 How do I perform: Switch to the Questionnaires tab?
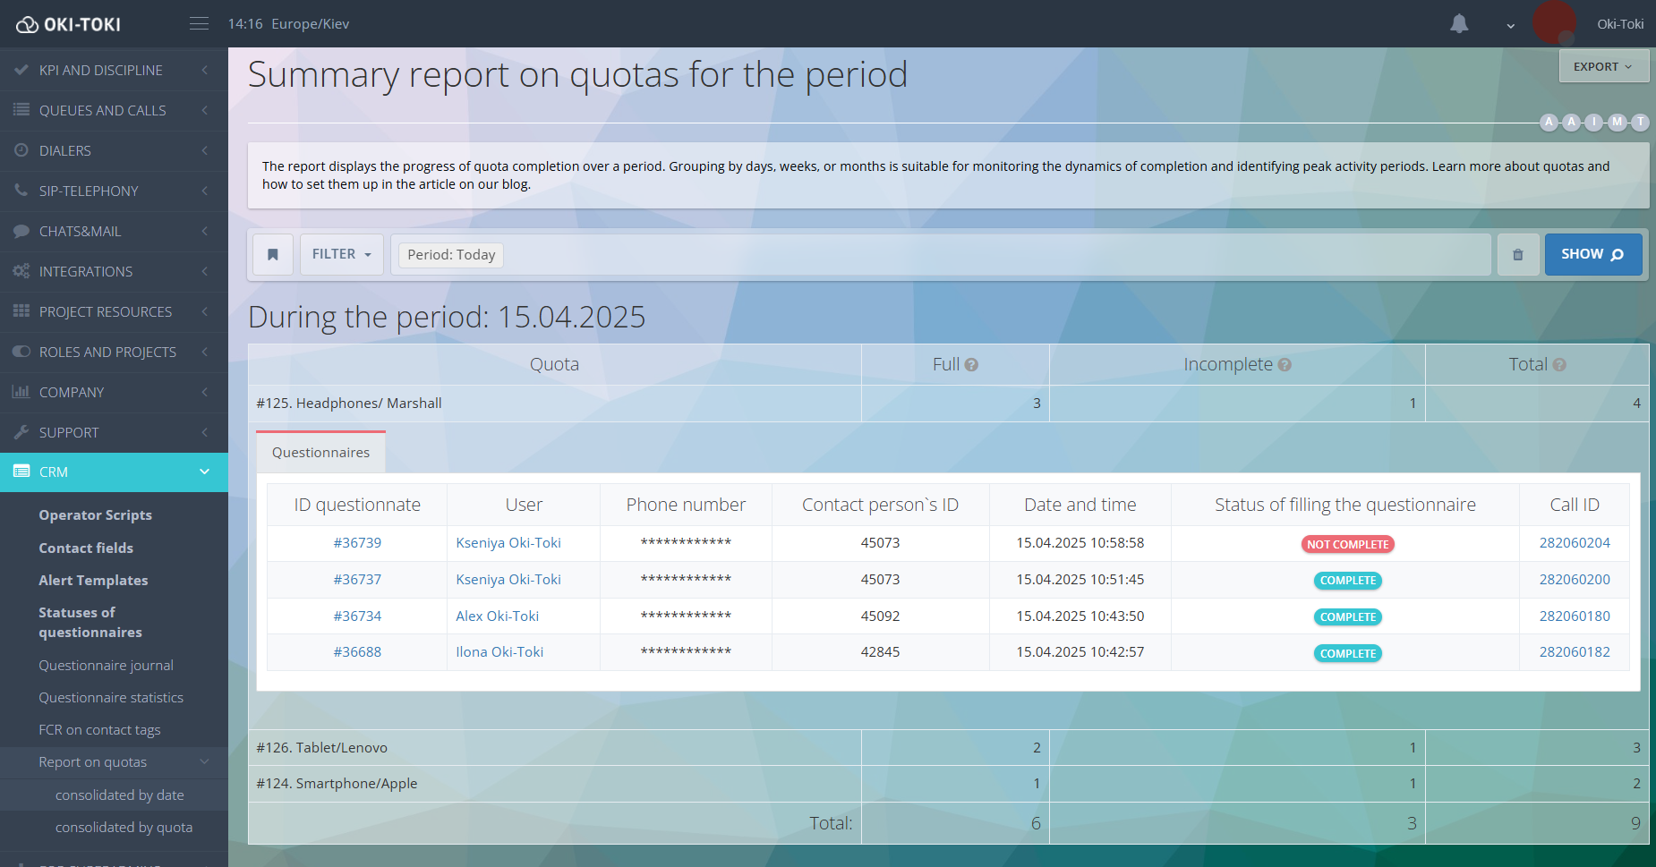[x=320, y=453]
